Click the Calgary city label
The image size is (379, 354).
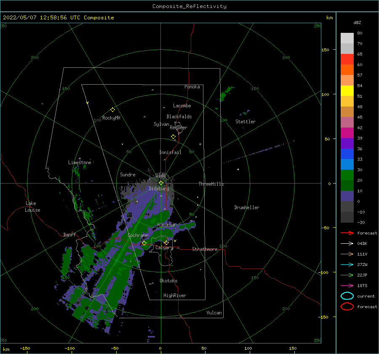pos(164,248)
